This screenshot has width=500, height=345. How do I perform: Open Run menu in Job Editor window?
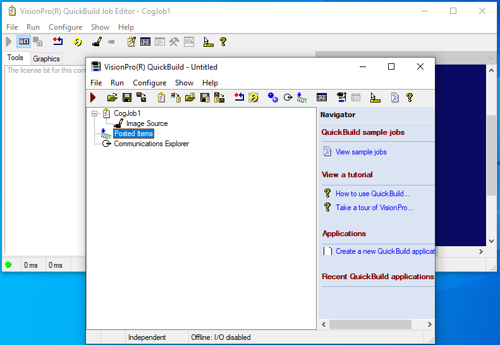[33, 27]
